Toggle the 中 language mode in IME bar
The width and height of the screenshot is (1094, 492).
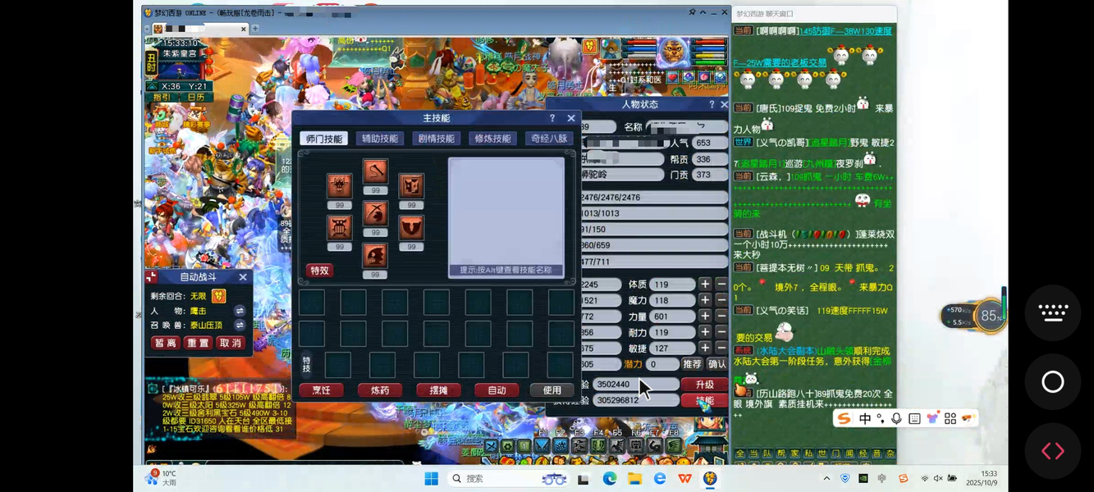pos(865,418)
